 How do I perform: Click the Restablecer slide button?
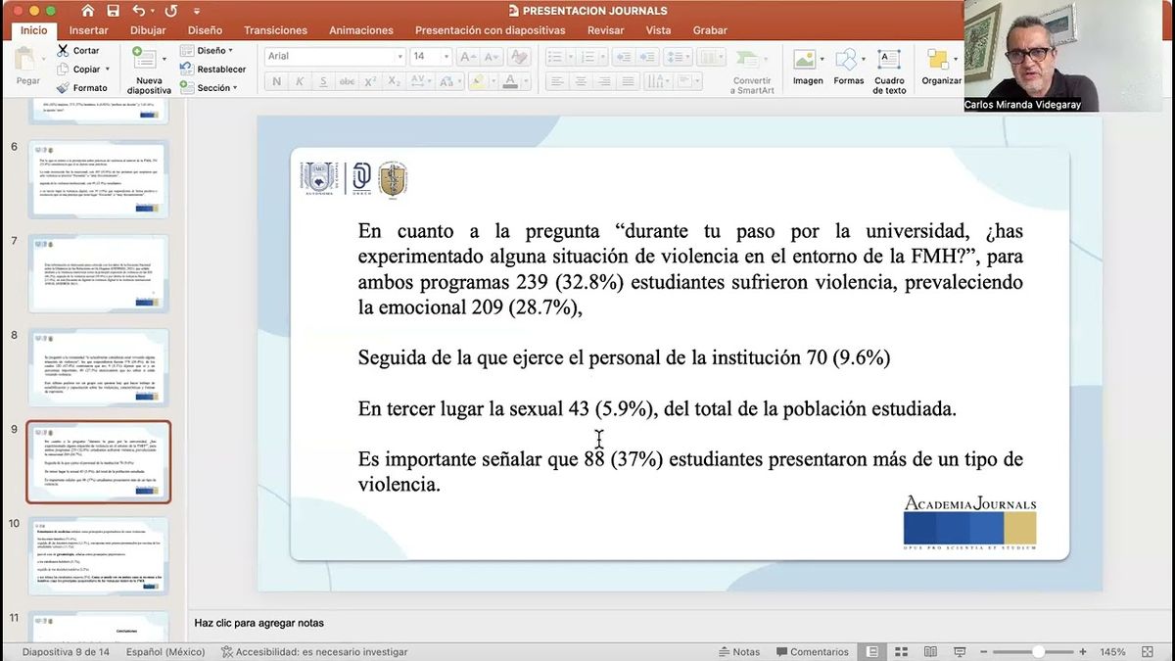tap(213, 70)
